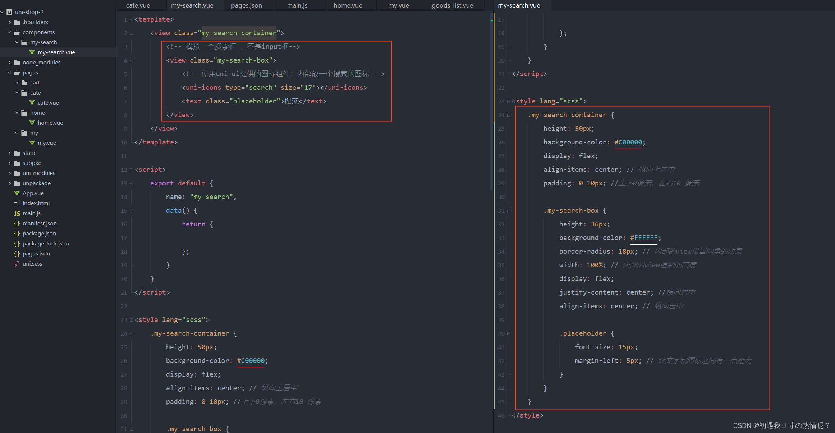This screenshot has height=433, width=835.
Task: Collapse the uni-shop-2 project root
Action: (2, 12)
